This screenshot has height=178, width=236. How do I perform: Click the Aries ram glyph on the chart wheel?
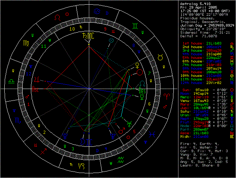point(166,96)
